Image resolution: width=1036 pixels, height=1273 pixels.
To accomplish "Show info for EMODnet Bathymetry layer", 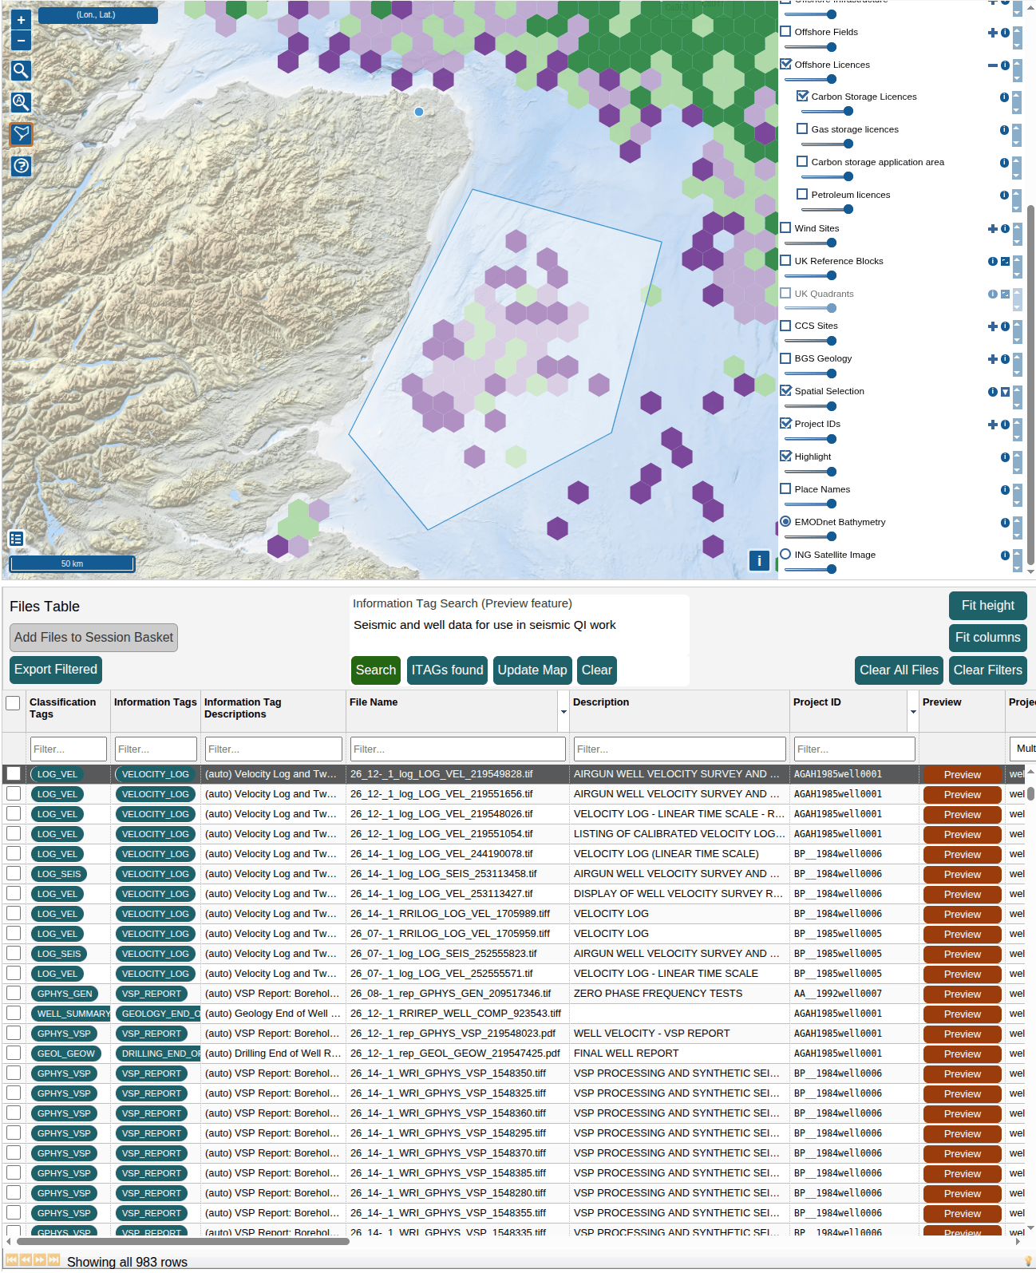I will click(1005, 523).
